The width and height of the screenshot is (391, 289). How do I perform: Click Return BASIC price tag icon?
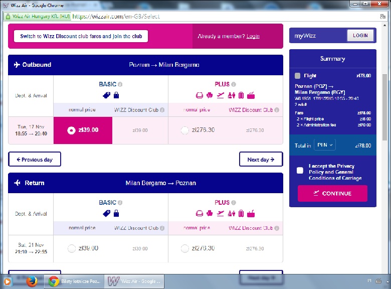click(106, 213)
